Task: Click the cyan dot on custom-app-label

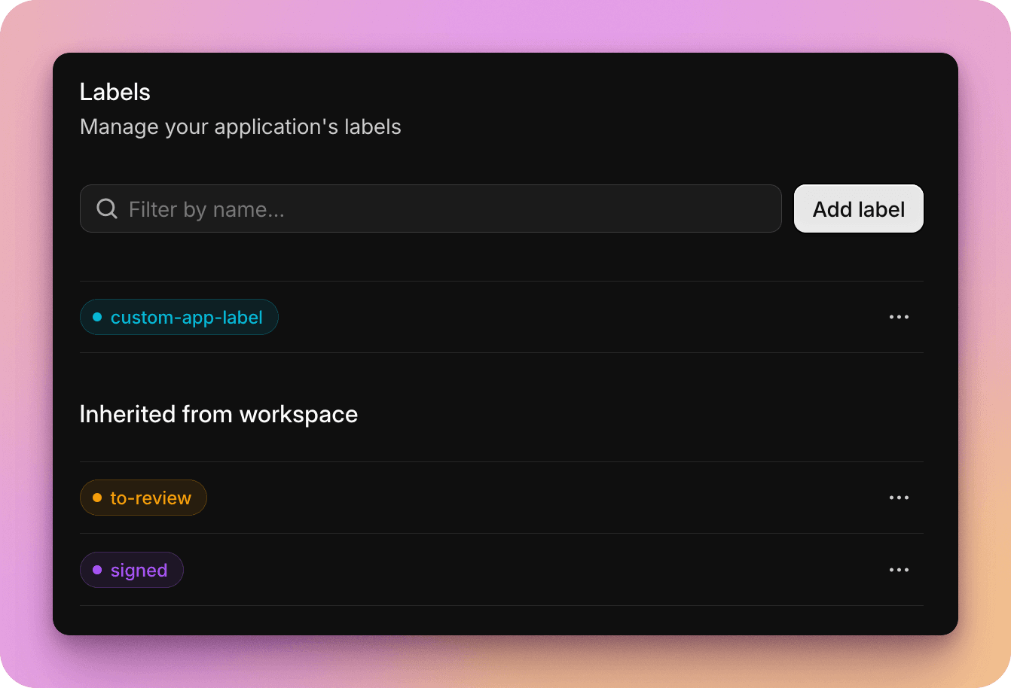Action: [97, 317]
